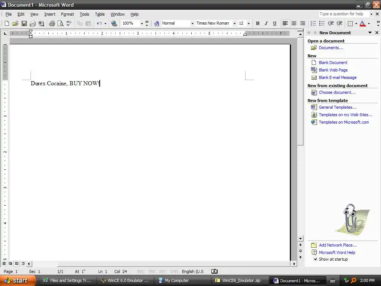Click the General Templates link
The image size is (381, 286).
pyautogui.click(x=337, y=107)
